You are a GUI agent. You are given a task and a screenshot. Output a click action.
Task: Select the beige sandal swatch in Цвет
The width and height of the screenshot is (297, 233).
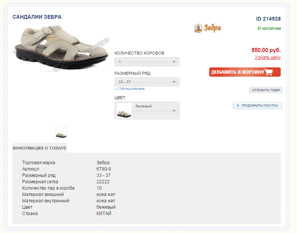click(124, 111)
